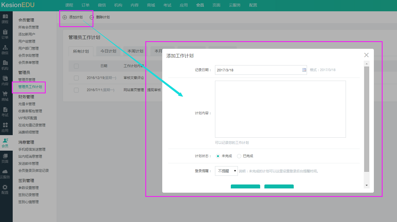Select the 已完成 radio button
The image size is (397, 222).
239,156
